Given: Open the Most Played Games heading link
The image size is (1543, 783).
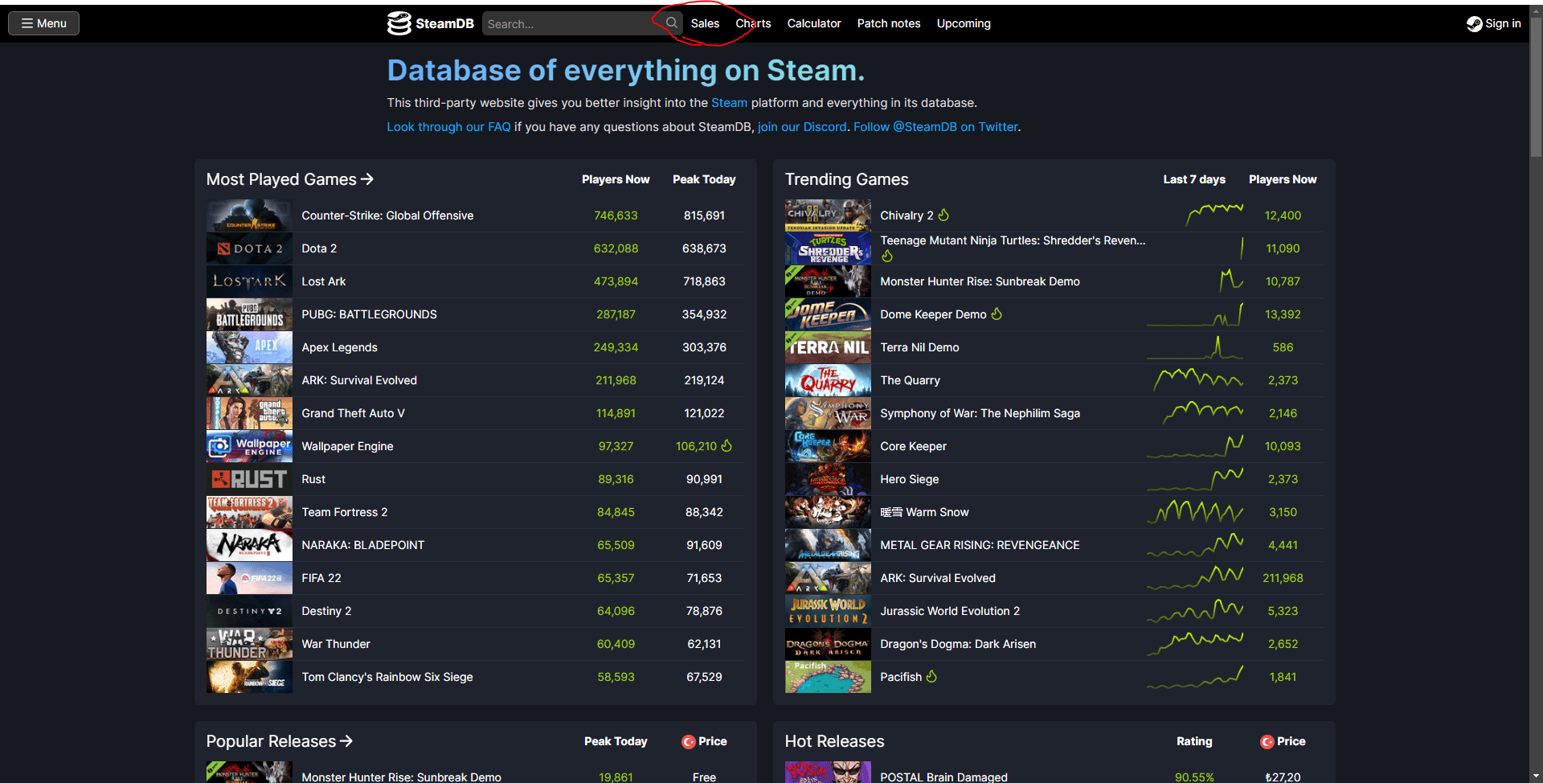Looking at the screenshot, I should click(x=290, y=179).
